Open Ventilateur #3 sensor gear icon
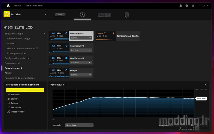Screen dimensions: 214x134 [66, 58]
